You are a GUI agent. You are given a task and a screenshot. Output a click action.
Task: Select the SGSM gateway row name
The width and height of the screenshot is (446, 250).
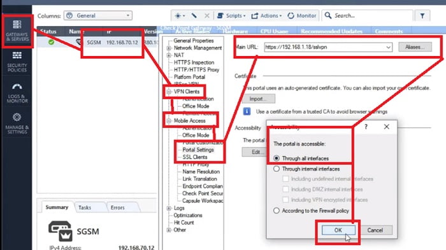94,43
